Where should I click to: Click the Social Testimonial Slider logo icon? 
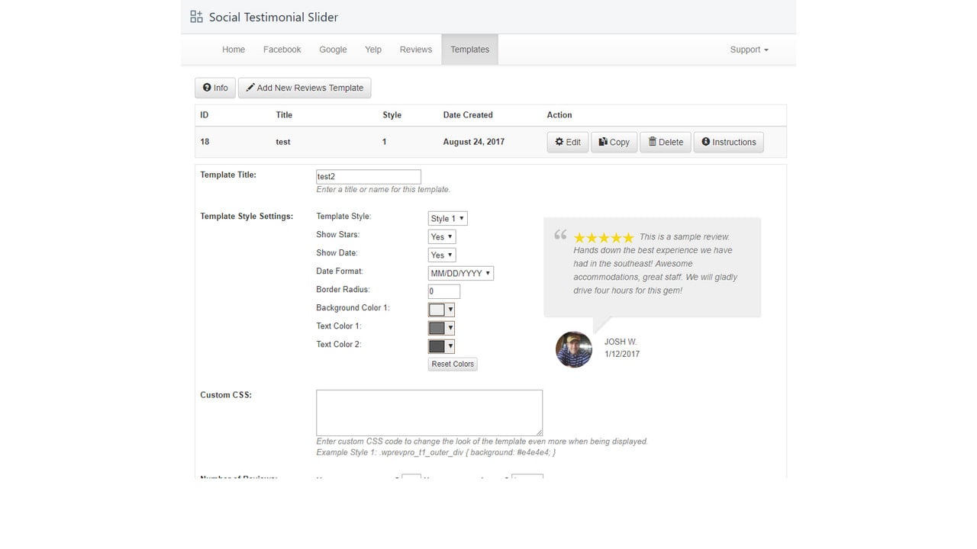pos(196,17)
